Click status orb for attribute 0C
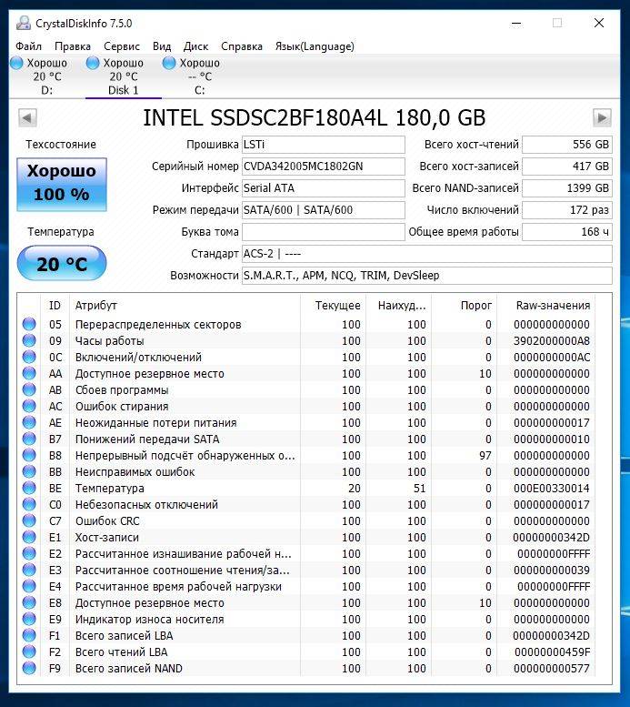 coord(29,357)
